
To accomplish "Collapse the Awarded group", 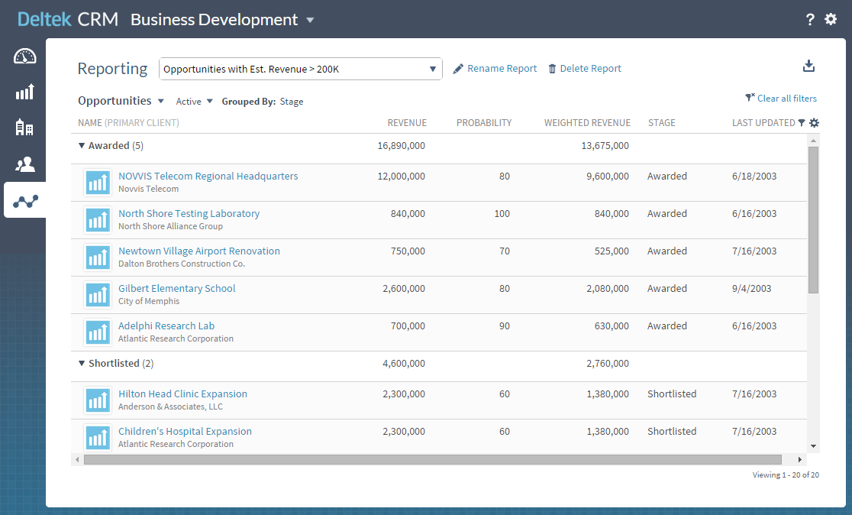I will click(x=82, y=145).
